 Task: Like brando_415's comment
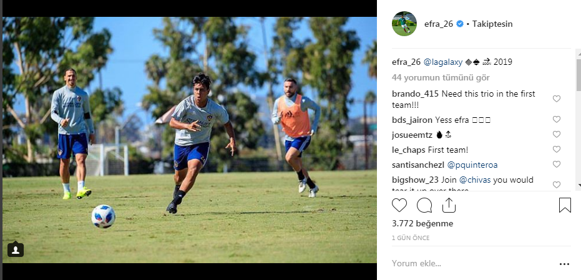point(556,99)
